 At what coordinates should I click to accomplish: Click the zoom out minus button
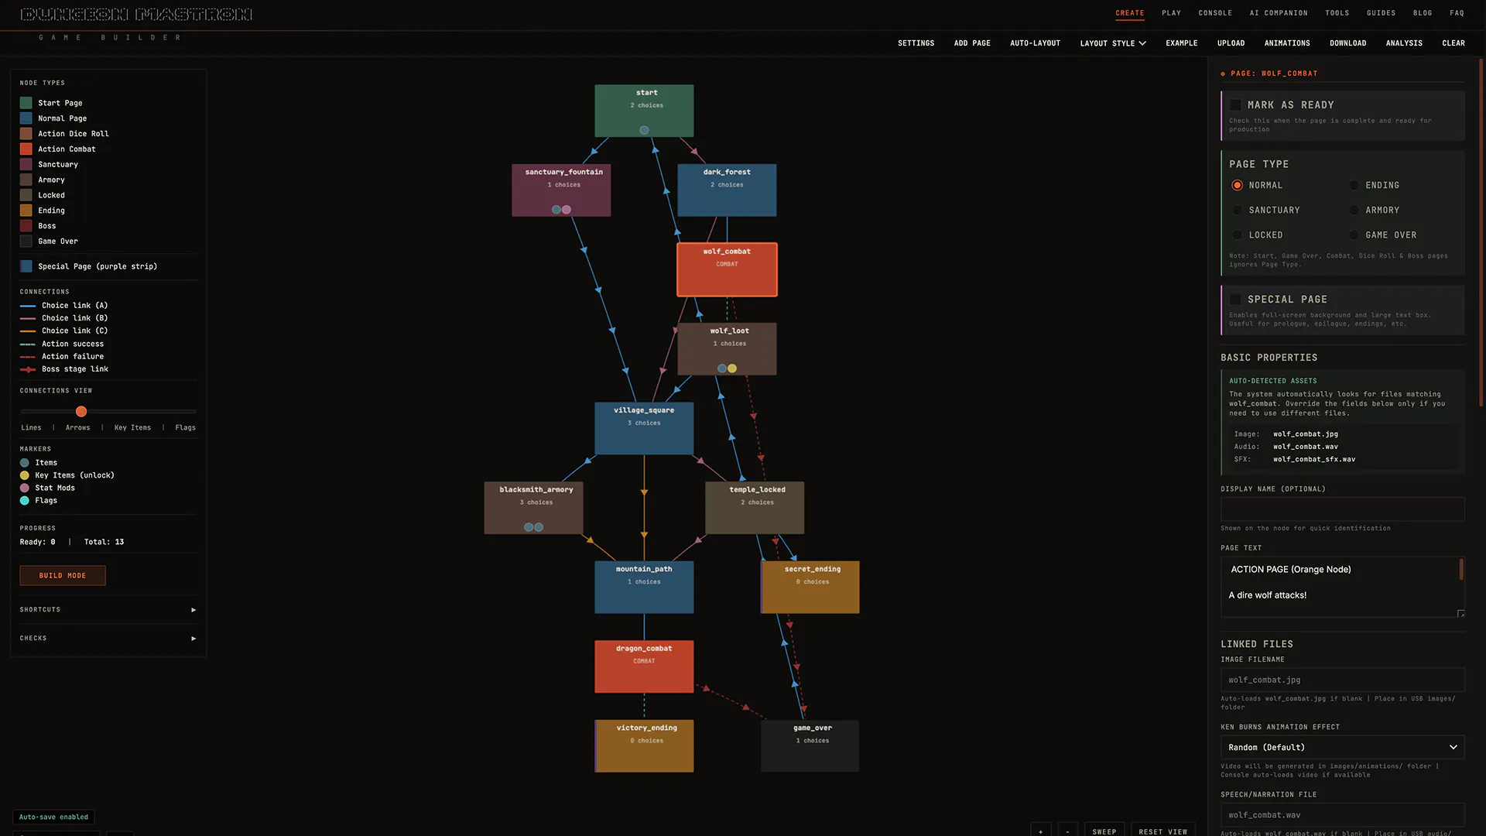(1068, 831)
